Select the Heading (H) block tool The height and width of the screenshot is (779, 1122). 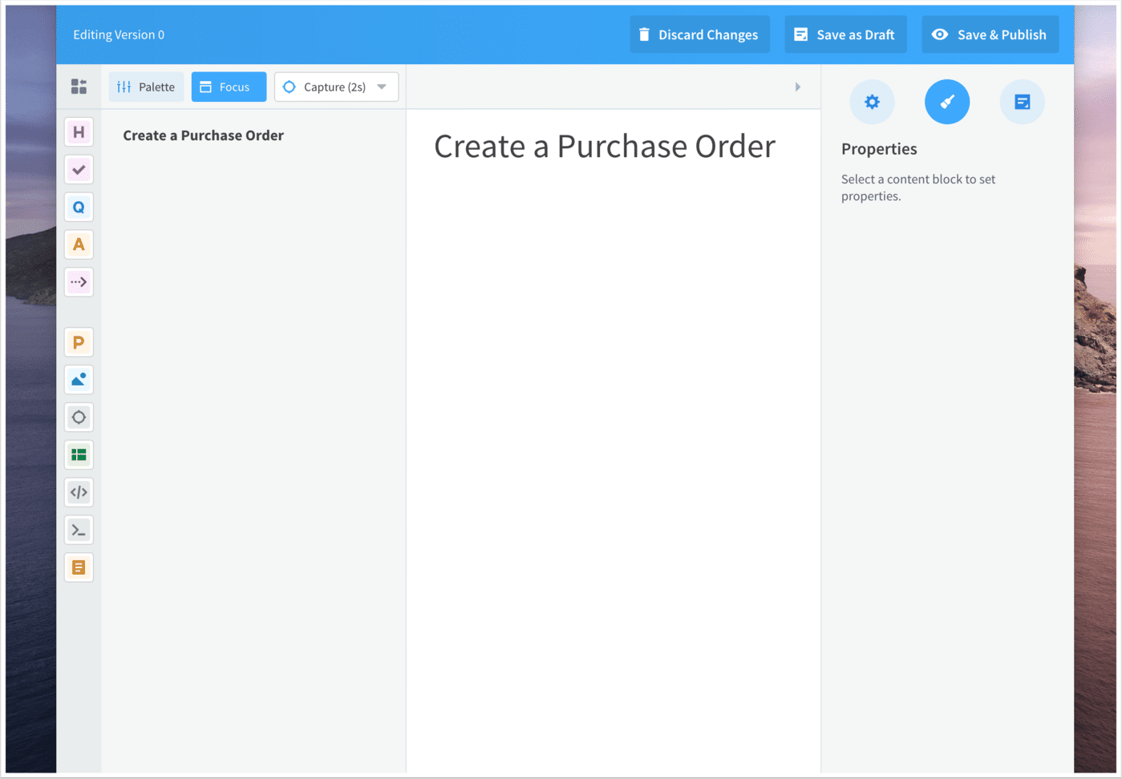(x=79, y=132)
